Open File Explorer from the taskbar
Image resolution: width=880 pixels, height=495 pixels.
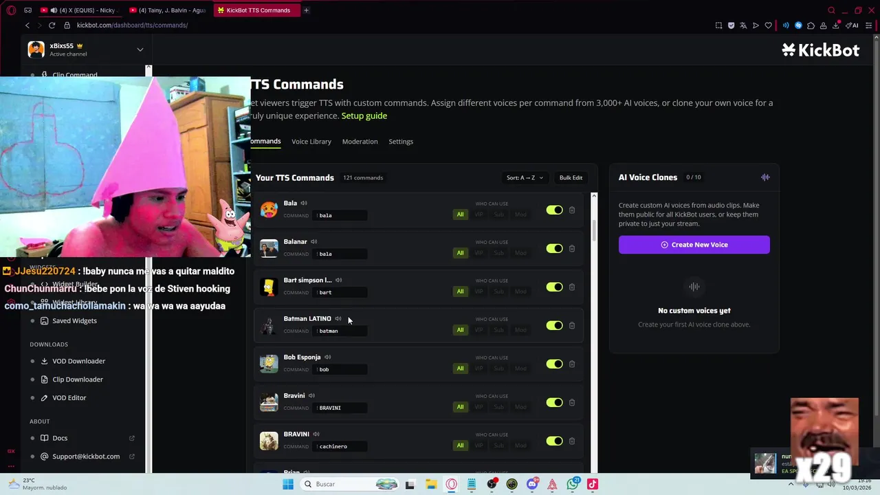431,484
